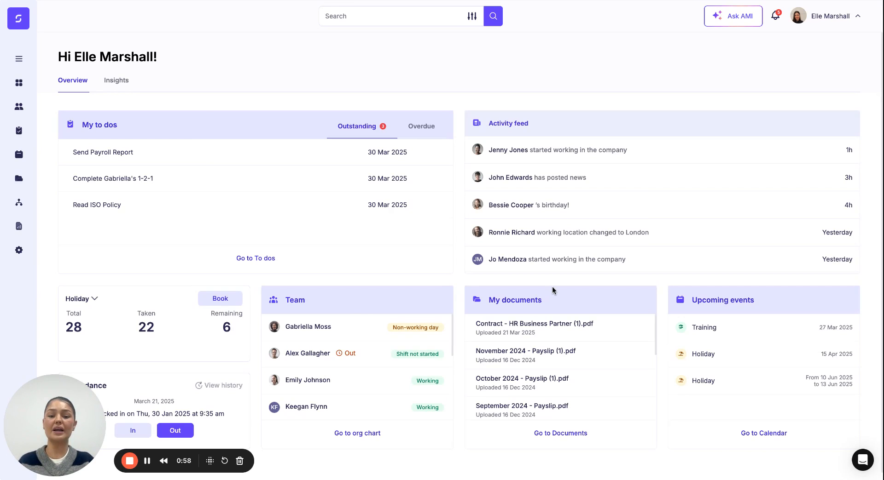Click the Ask AMI button
Viewport: 884px width, 480px height.
coord(733,16)
